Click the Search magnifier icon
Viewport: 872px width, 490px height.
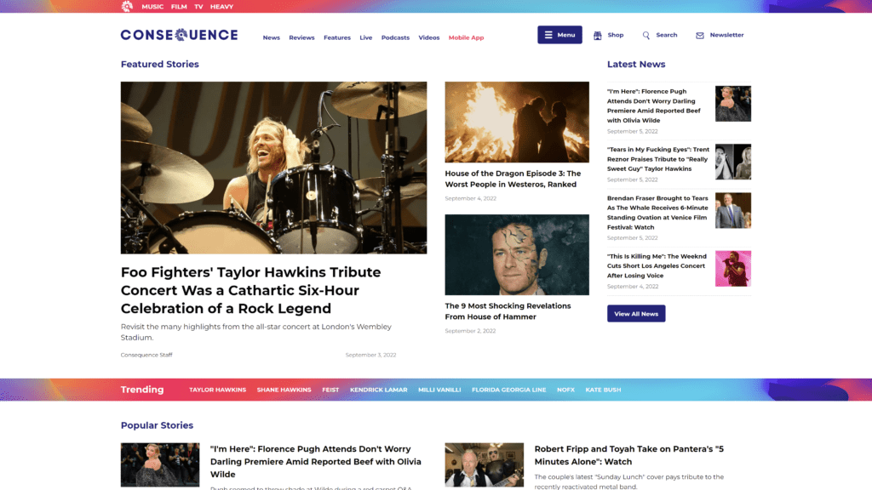pyautogui.click(x=645, y=35)
